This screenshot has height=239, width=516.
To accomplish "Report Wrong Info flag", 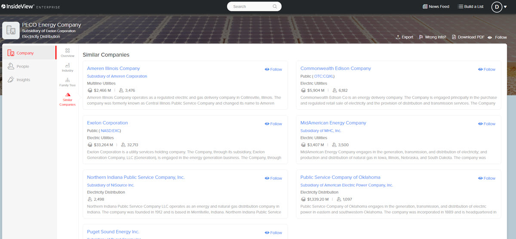I will pos(421,37).
